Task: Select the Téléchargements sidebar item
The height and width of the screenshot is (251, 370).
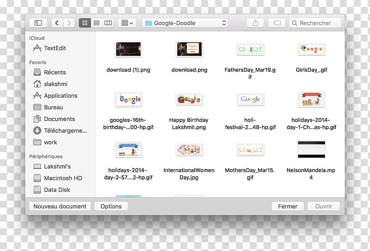Action: (65, 131)
